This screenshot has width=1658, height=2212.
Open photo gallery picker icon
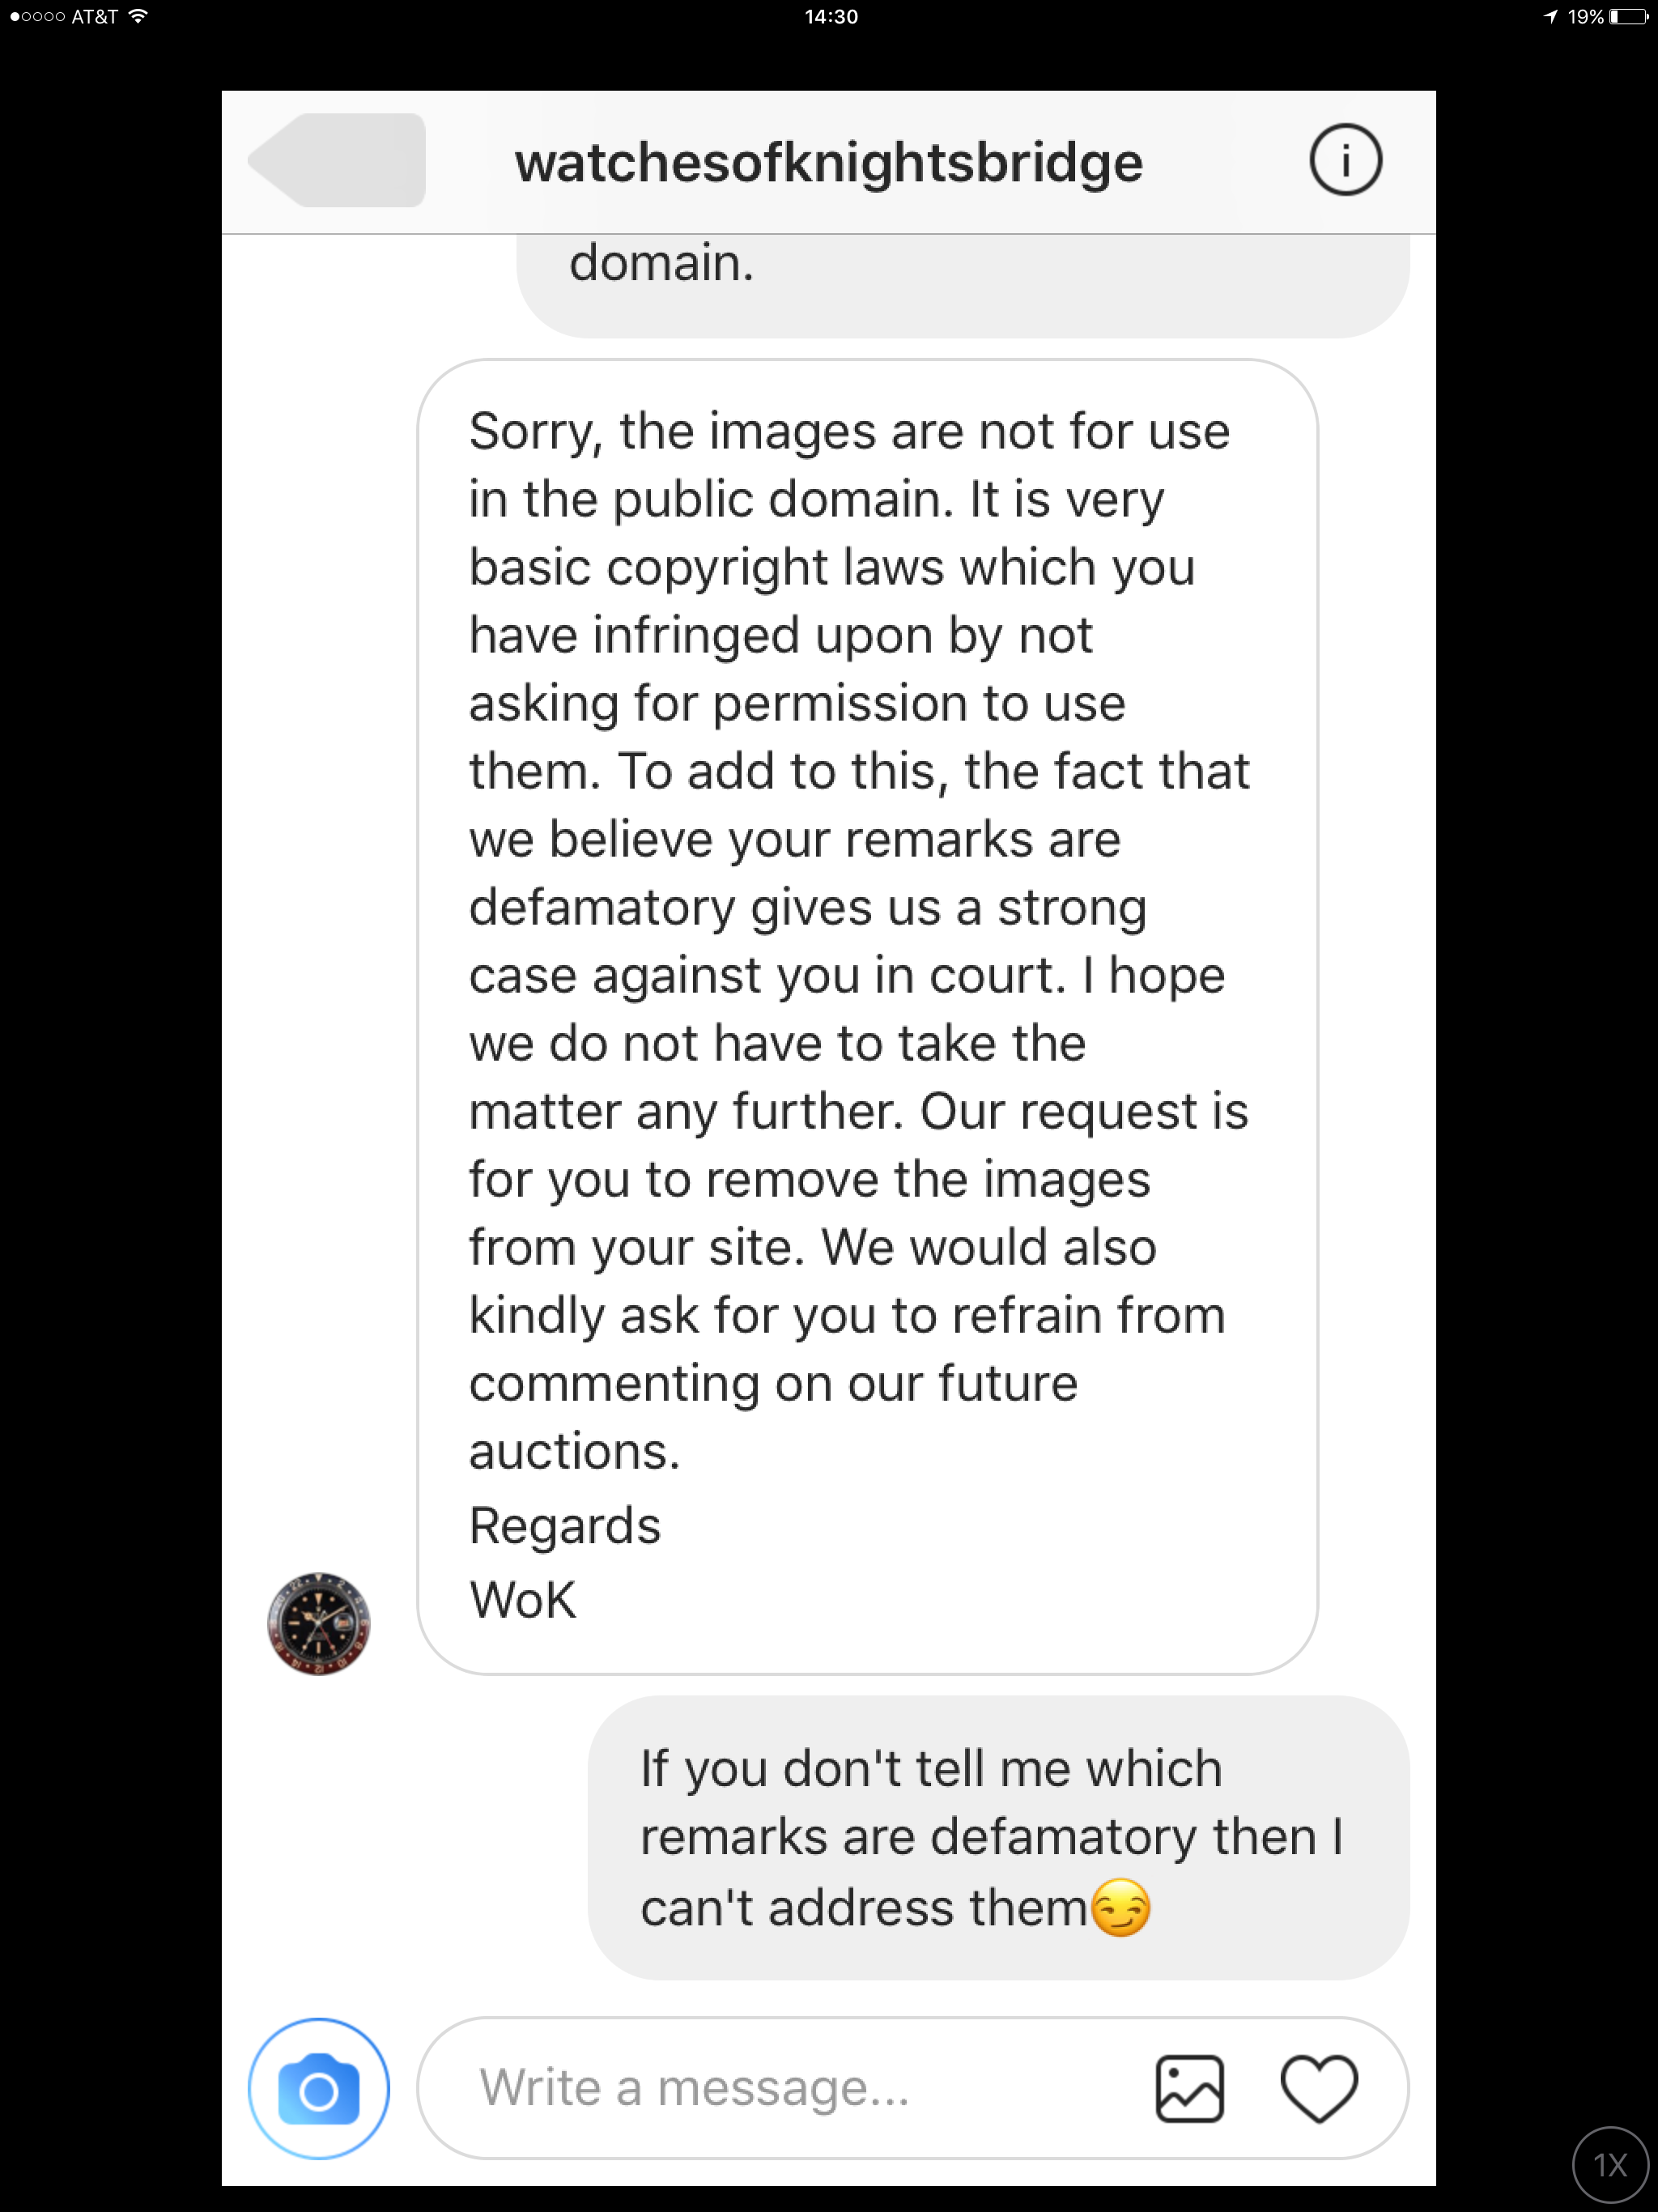point(1189,2088)
